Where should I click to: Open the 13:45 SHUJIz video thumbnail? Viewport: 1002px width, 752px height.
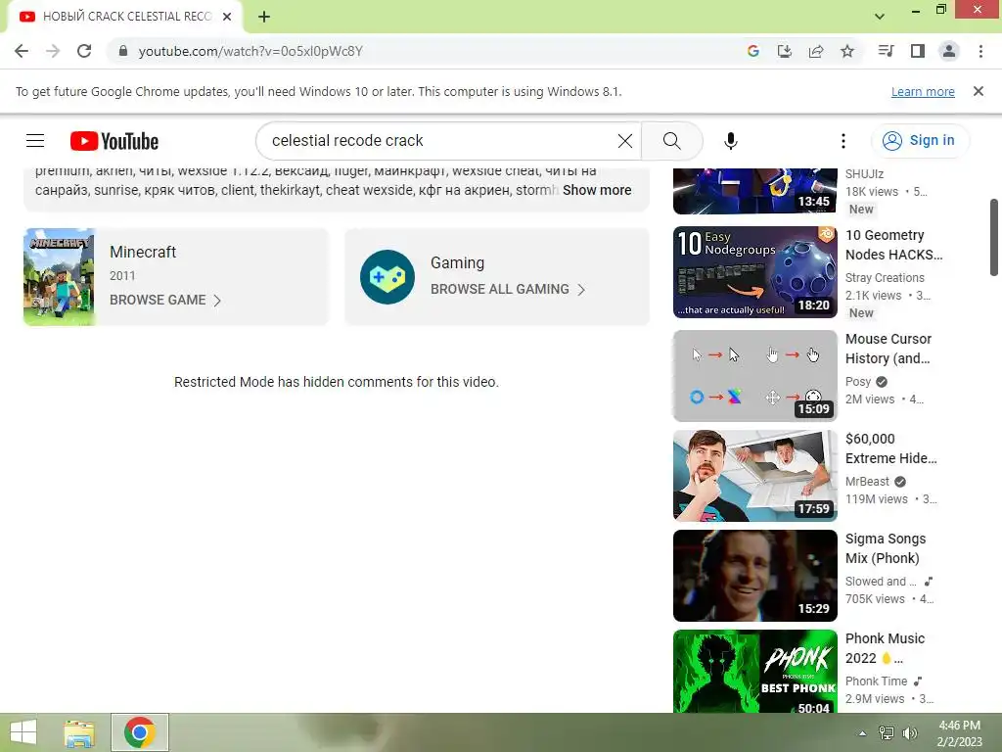coord(754,191)
